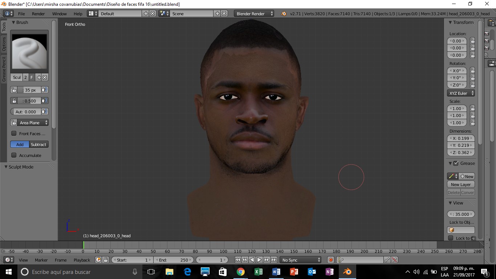The width and height of the screenshot is (496, 279).
Task: Click the delete keyframes icon
Action: click(x=394, y=260)
